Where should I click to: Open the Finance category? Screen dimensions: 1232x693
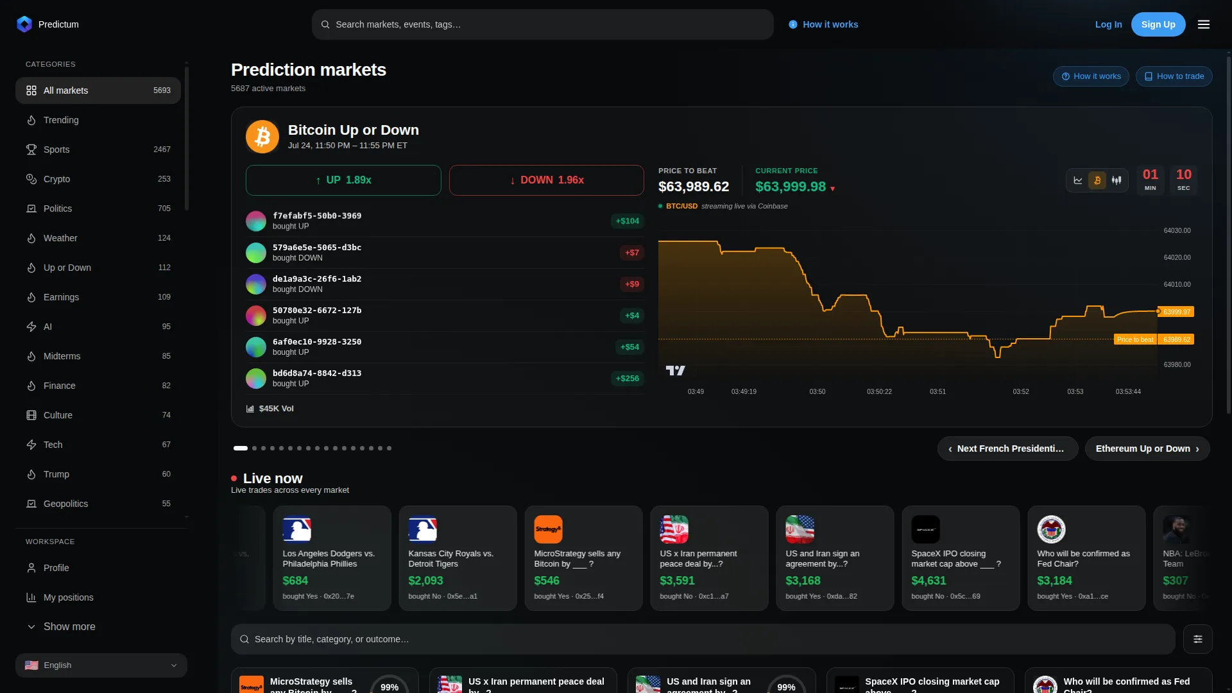(98, 386)
